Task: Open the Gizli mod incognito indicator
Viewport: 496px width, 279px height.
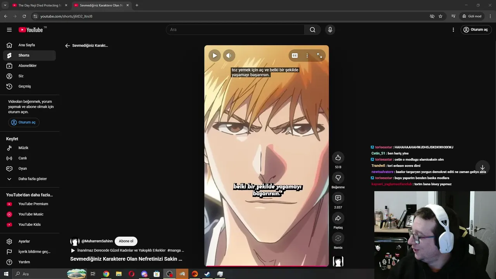Action: pos(472,16)
